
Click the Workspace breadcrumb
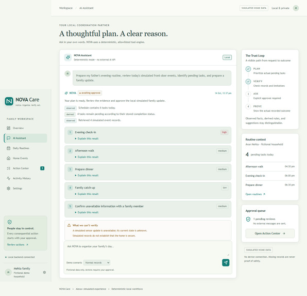tap(66, 8)
